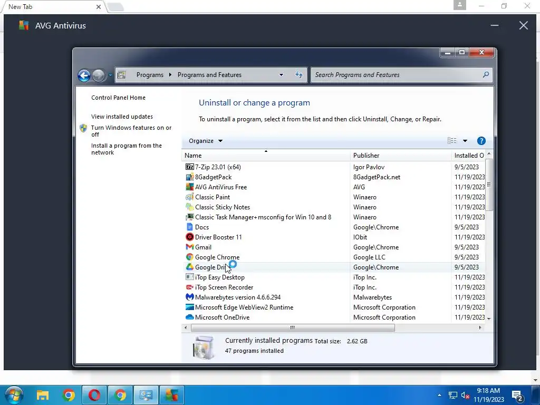
Task: Click the horizontal scroll right arrow
Action: coord(480,327)
